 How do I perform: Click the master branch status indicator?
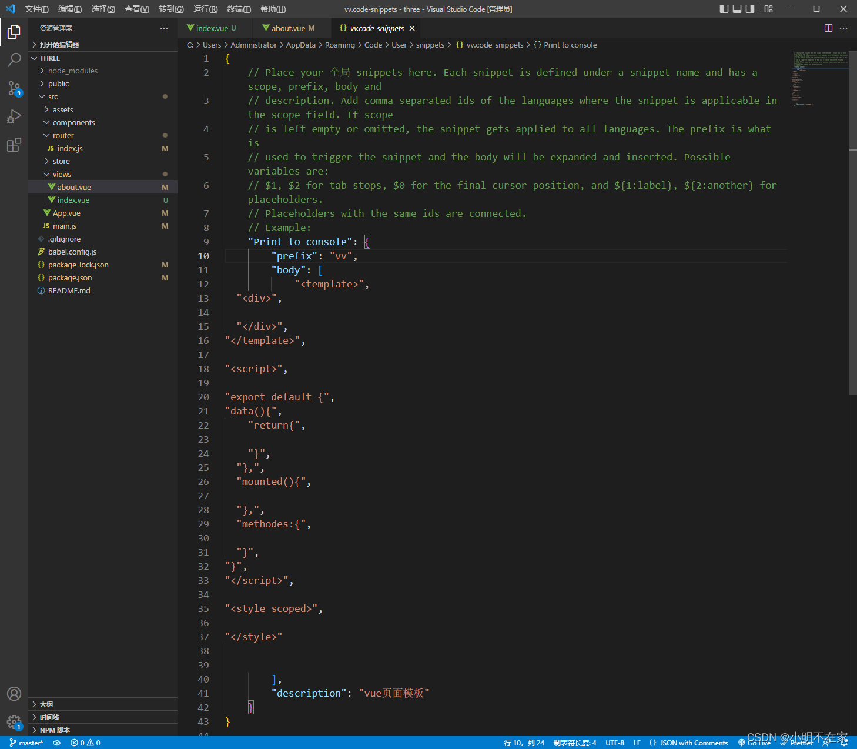click(26, 743)
